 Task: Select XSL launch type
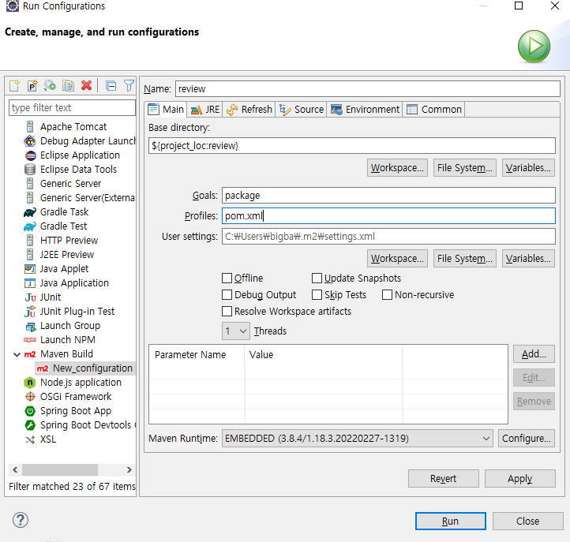[x=40, y=439]
